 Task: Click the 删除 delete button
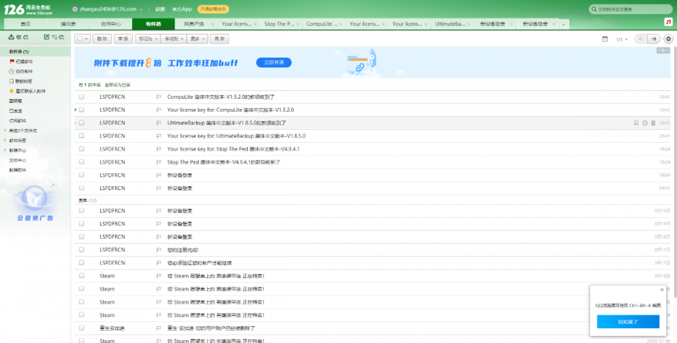pyautogui.click(x=102, y=39)
